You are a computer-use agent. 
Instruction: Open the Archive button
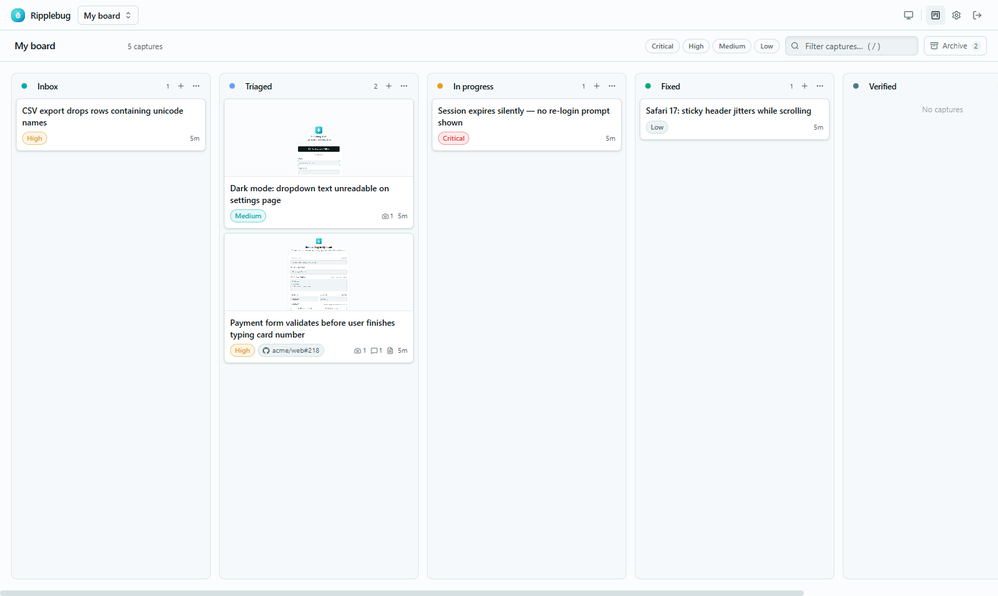955,46
